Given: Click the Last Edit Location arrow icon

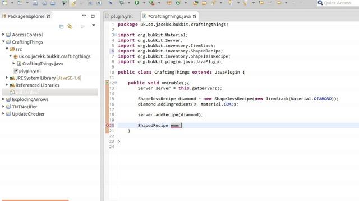Looking at the screenshot, I should tap(261, 3).
